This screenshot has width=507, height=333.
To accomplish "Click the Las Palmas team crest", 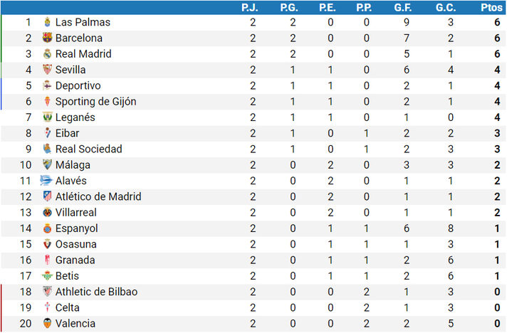I will [47, 22].
